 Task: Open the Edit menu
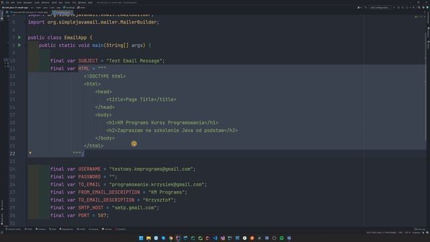(x=13, y=3)
